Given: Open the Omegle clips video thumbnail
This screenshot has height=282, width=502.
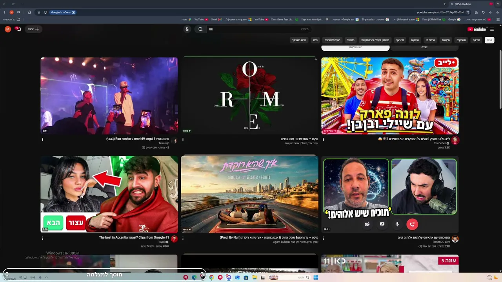Looking at the screenshot, I should [109, 194].
